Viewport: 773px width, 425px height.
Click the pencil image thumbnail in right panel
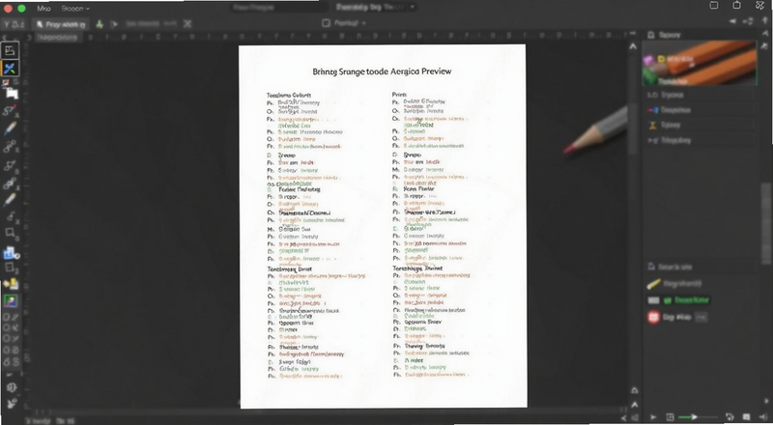pyautogui.click(x=700, y=63)
